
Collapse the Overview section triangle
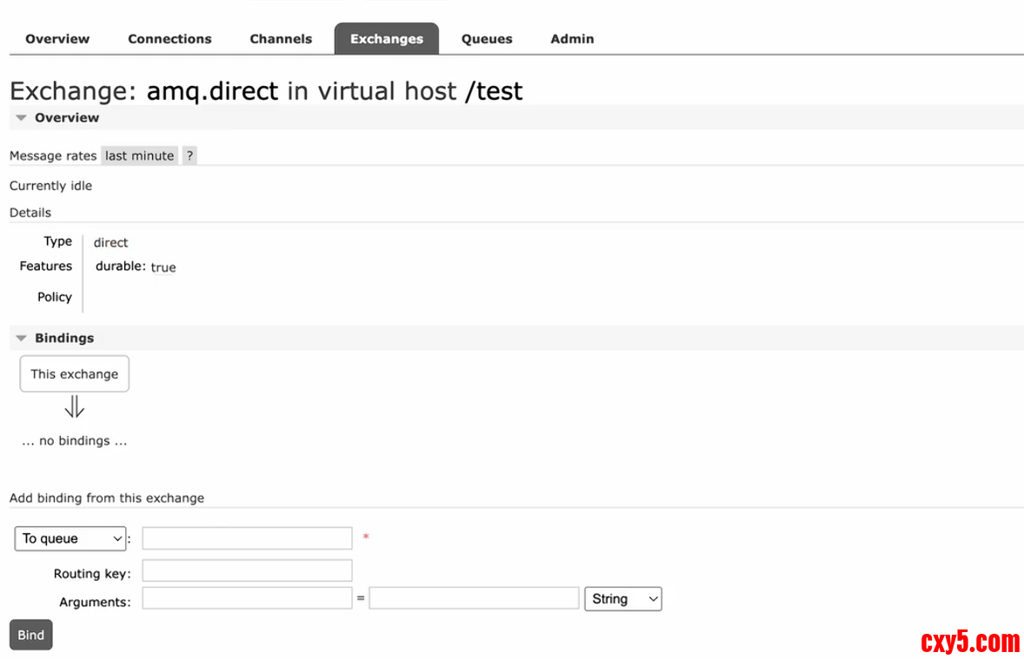[22, 118]
